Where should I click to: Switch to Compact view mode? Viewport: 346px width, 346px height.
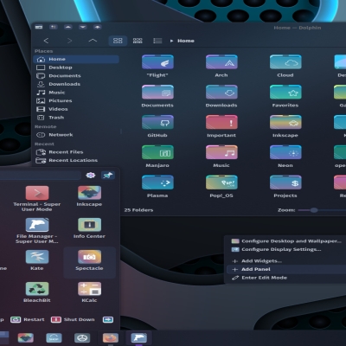tap(138, 41)
